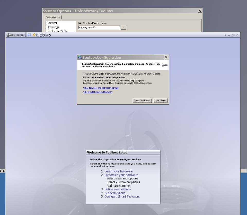
Task: Open the Set permissions step
Action: coord(115,193)
